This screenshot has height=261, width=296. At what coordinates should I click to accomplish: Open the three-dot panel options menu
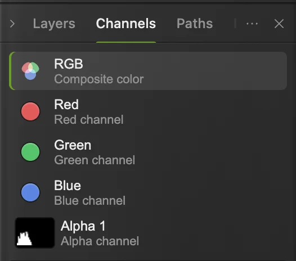pos(252,24)
